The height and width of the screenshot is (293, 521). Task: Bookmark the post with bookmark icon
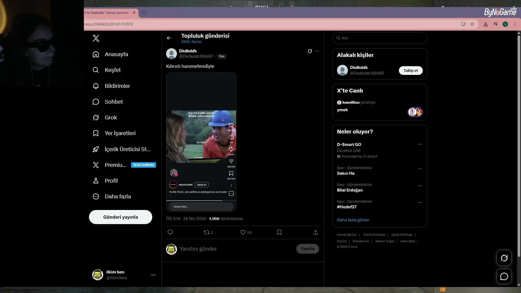[x=279, y=232]
